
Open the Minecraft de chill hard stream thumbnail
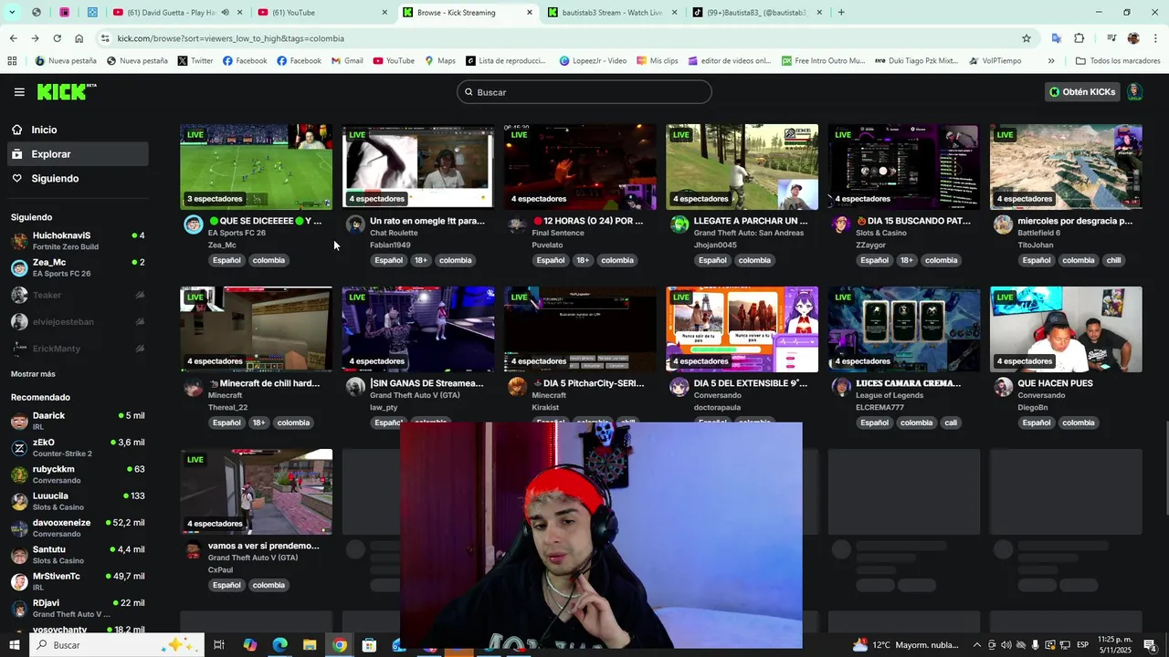click(x=257, y=329)
